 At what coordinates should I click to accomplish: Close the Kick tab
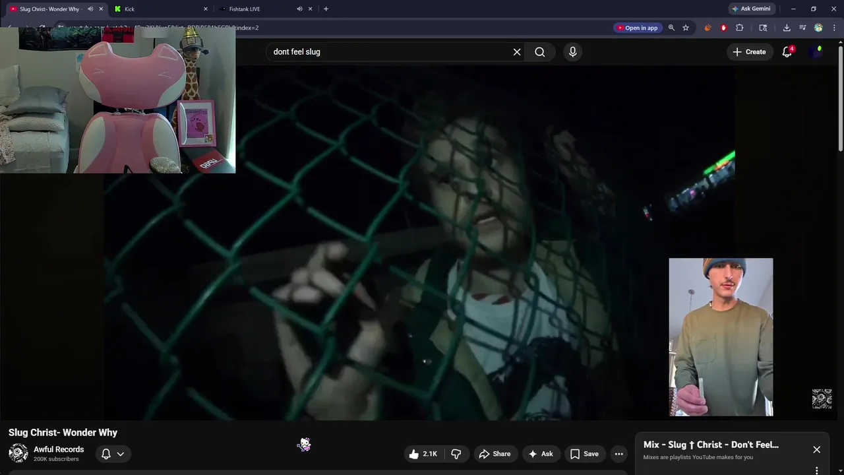[x=206, y=9]
